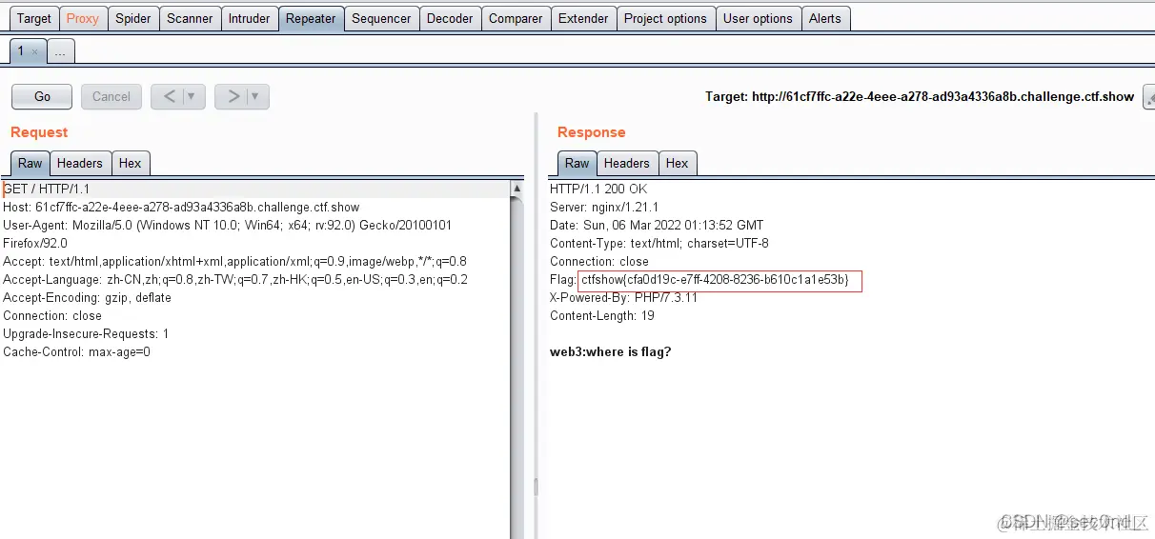Click 'HTTP/1.1 200 OK' response line
1155x539 pixels.
[598, 189]
